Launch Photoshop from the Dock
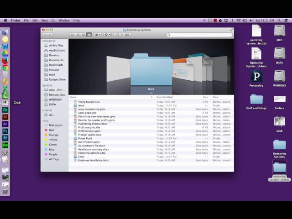This screenshot has width=292, height=219. [5, 131]
